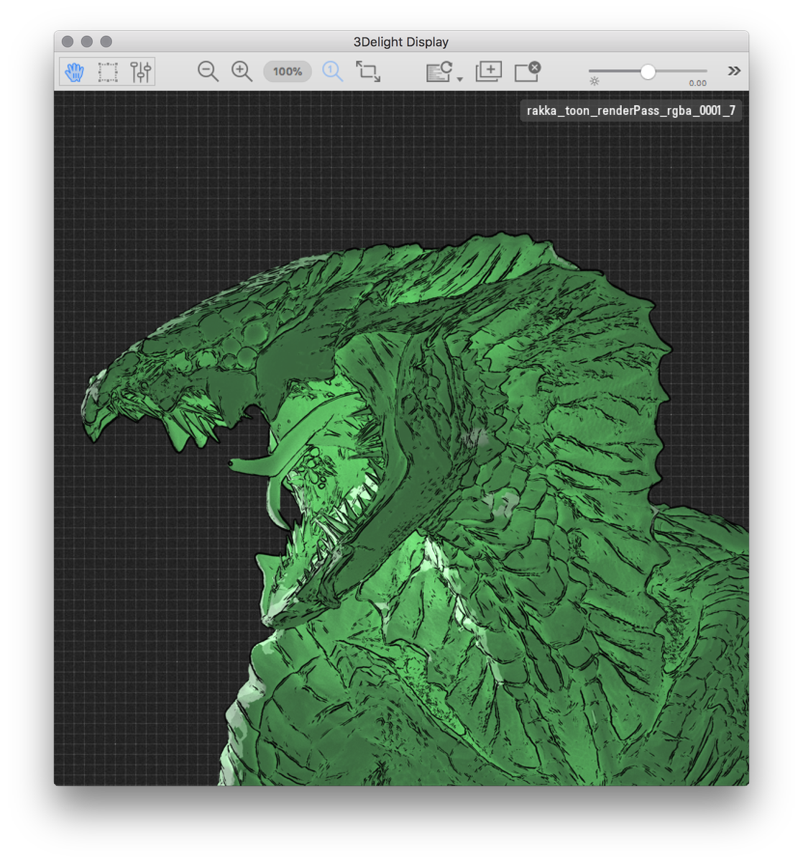The width and height of the screenshot is (803, 863).
Task: Close the 3Delight Display window
Action: [68, 42]
